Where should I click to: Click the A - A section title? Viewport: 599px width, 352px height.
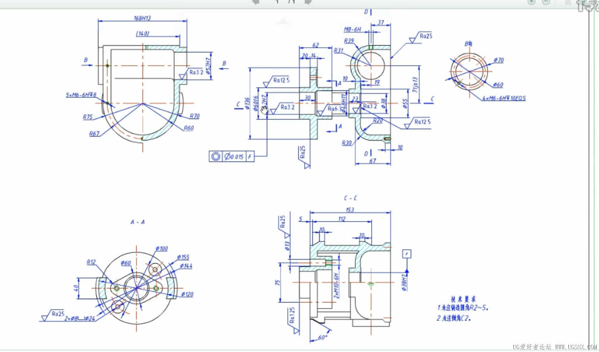pos(137,222)
